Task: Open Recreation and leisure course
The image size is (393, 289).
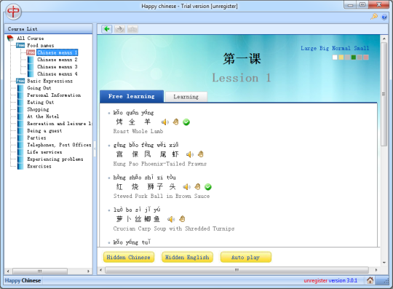Action: point(60,124)
